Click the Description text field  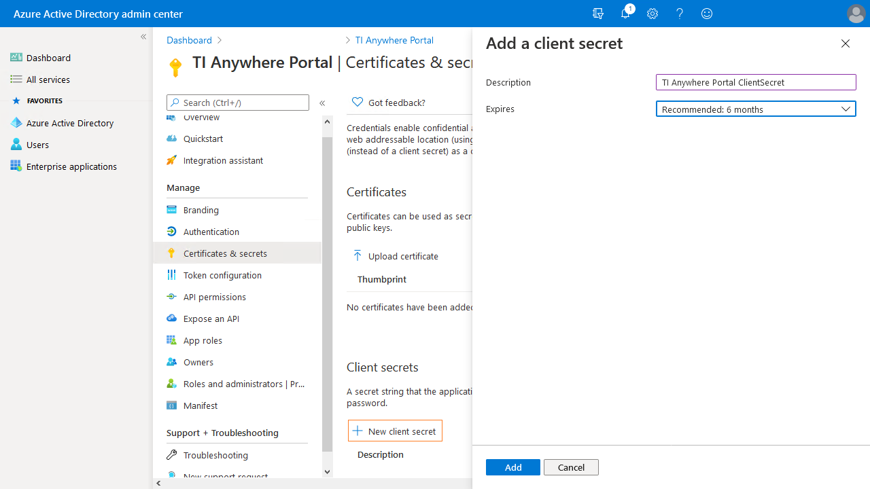pos(755,82)
